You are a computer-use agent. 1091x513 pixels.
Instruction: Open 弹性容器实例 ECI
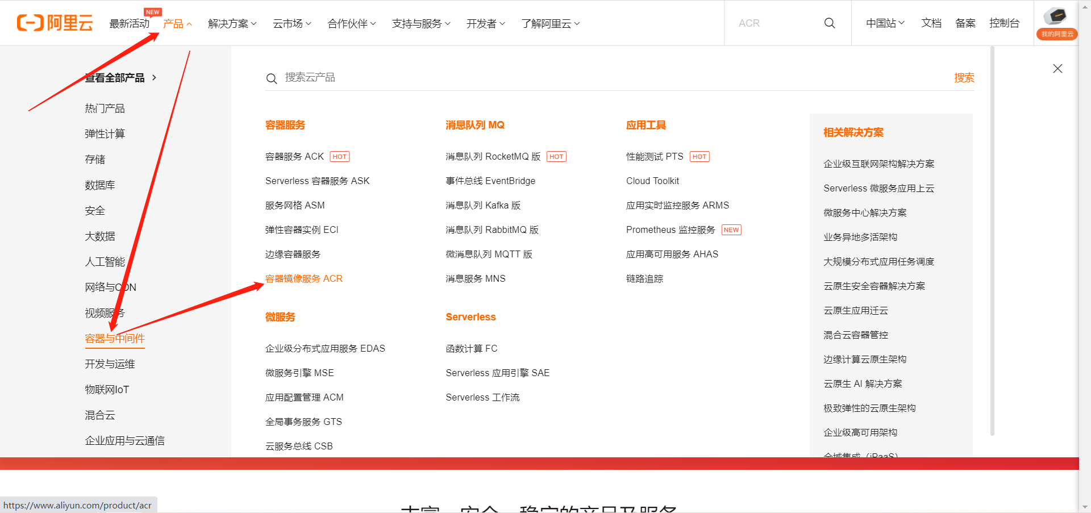302,230
